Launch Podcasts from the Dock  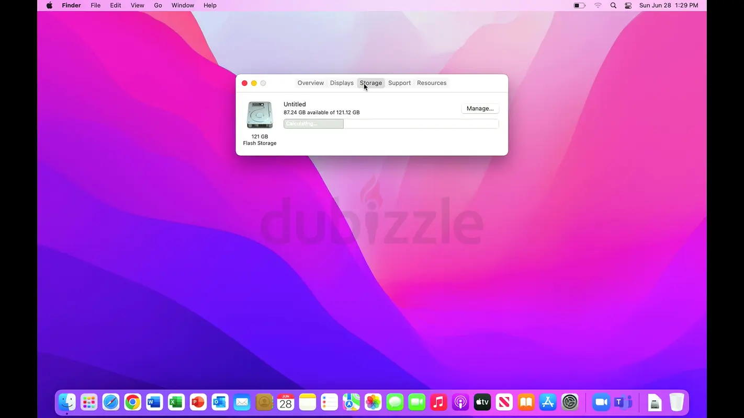(x=460, y=402)
